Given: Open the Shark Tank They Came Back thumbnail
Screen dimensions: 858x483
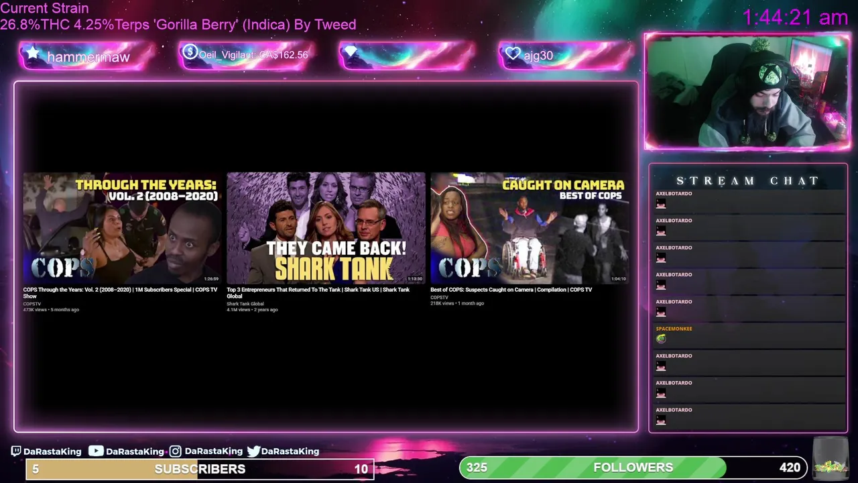Looking at the screenshot, I should point(326,228).
